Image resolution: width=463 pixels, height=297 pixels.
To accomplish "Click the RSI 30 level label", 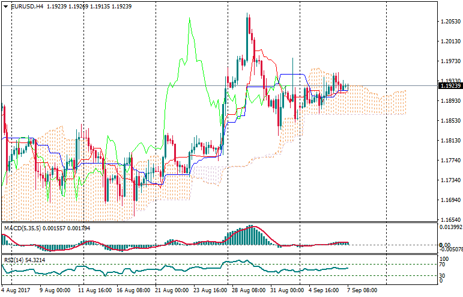I will 443,275.
